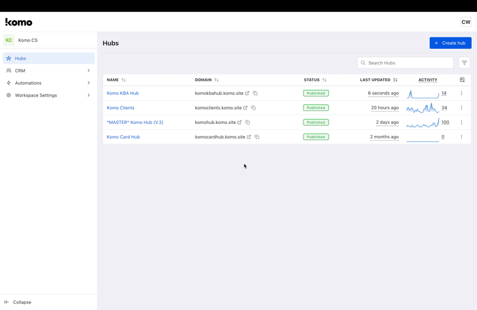This screenshot has height=310, width=477.
Task: Copy the komocardhub.komo.site domain
Action: [x=257, y=137]
